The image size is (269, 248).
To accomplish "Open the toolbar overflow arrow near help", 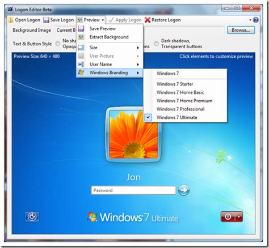I will 250,20.
